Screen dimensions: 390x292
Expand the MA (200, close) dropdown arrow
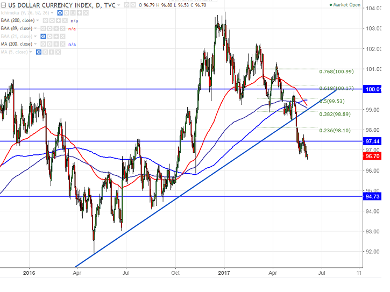tap(36, 44)
